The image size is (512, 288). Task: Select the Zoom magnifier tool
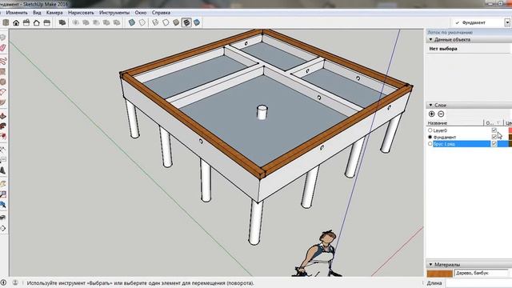[x=3, y=194]
